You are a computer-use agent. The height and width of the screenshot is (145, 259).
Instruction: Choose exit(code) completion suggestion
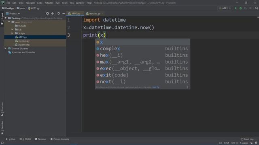[x=142, y=75]
